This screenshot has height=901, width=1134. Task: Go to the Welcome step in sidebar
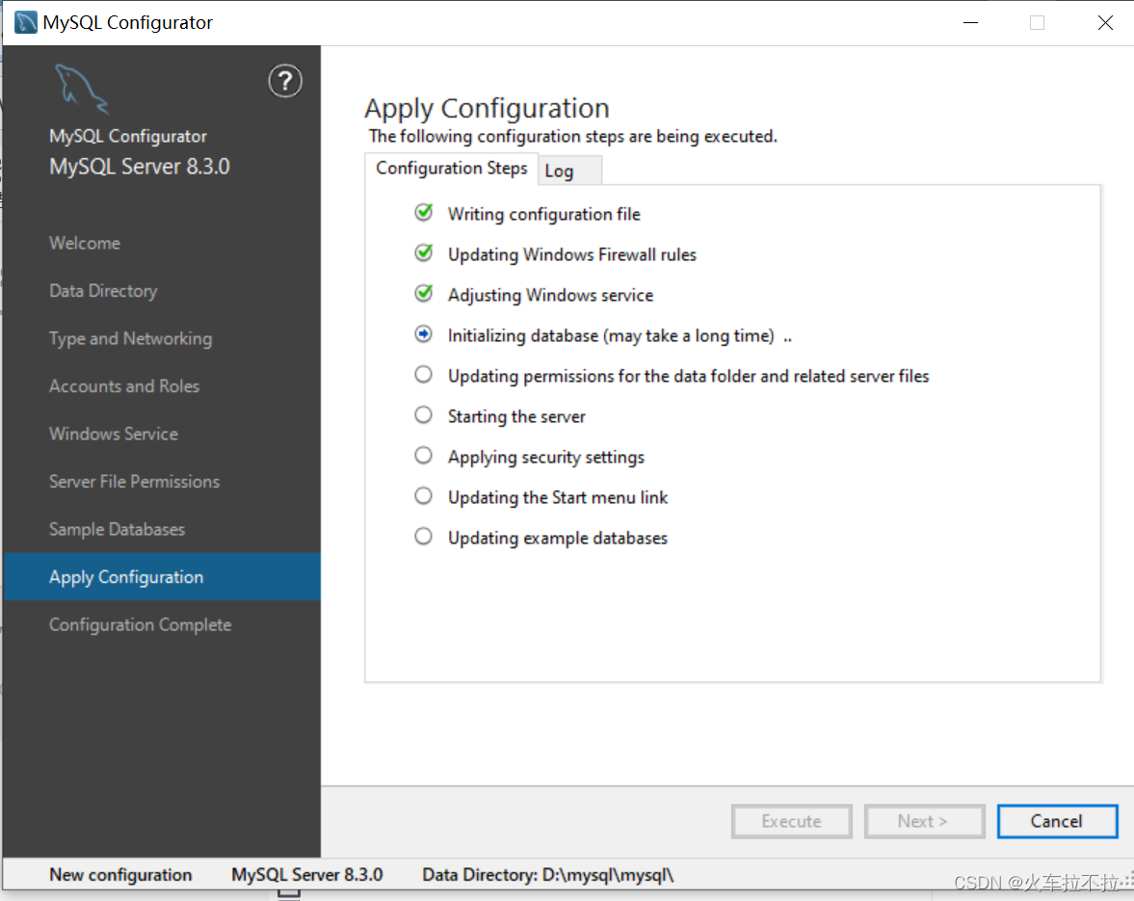pyautogui.click(x=85, y=243)
